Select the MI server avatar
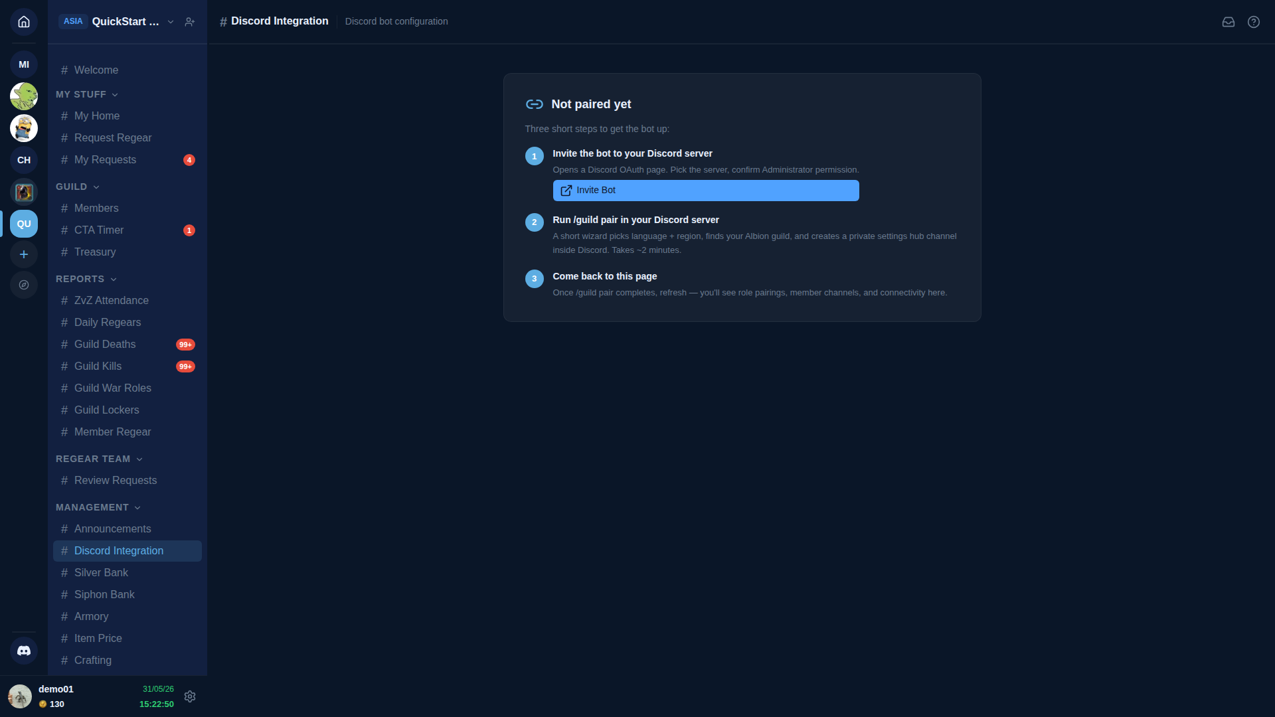The height and width of the screenshot is (717, 1275). click(24, 64)
